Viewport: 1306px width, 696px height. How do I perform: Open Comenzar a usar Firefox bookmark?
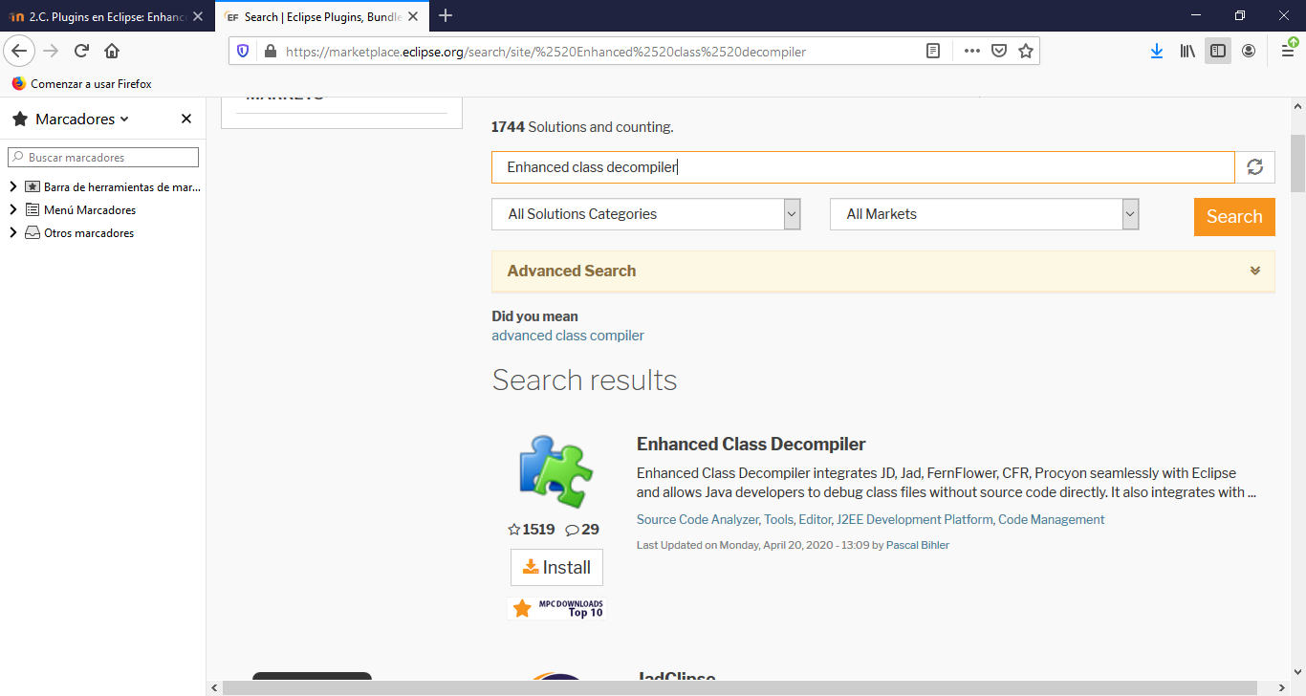(x=81, y=84)
